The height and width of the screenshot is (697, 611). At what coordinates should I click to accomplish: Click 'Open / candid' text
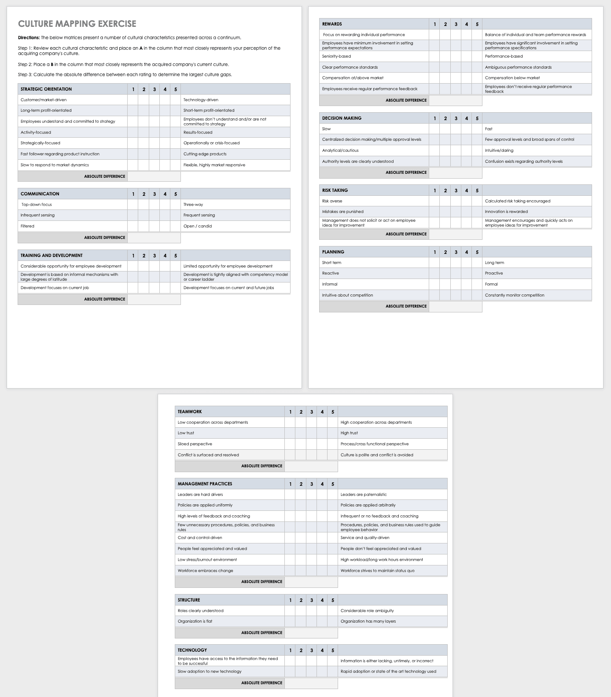(x=198, y=226)
